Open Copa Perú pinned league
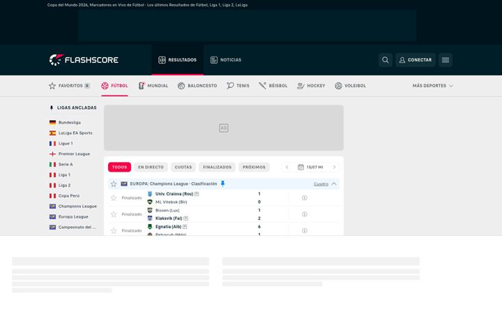The height and width of the screenshot is (314, 502). [64, 196]
